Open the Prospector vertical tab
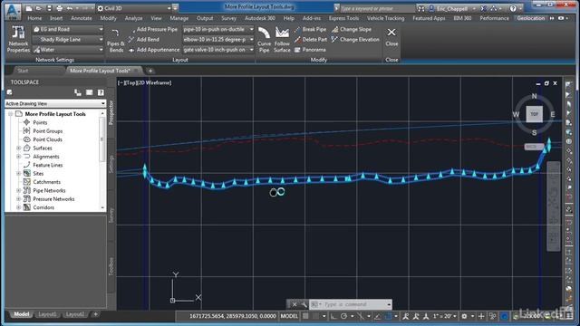Image resolution: width=580 pixels, height=326 pixels. click(x=111, y=112)
